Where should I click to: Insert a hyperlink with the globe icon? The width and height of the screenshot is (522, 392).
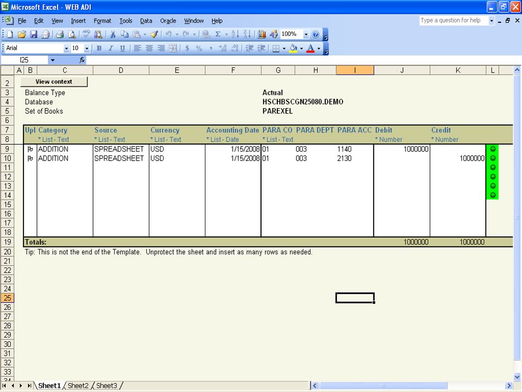tap(206, 34)
